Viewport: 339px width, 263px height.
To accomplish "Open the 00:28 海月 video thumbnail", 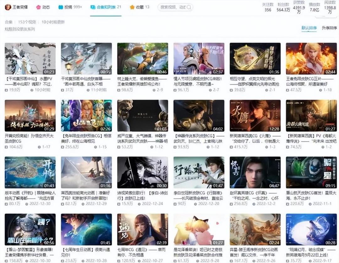I will tap(311, 229).
